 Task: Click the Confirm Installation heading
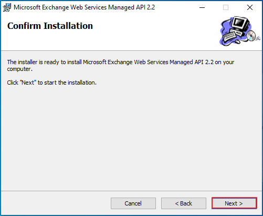[50, 26]
